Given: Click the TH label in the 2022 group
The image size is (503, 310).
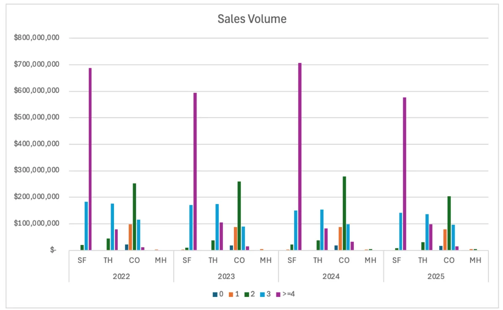Looking at the screenshot, I should tap(108, 261).
